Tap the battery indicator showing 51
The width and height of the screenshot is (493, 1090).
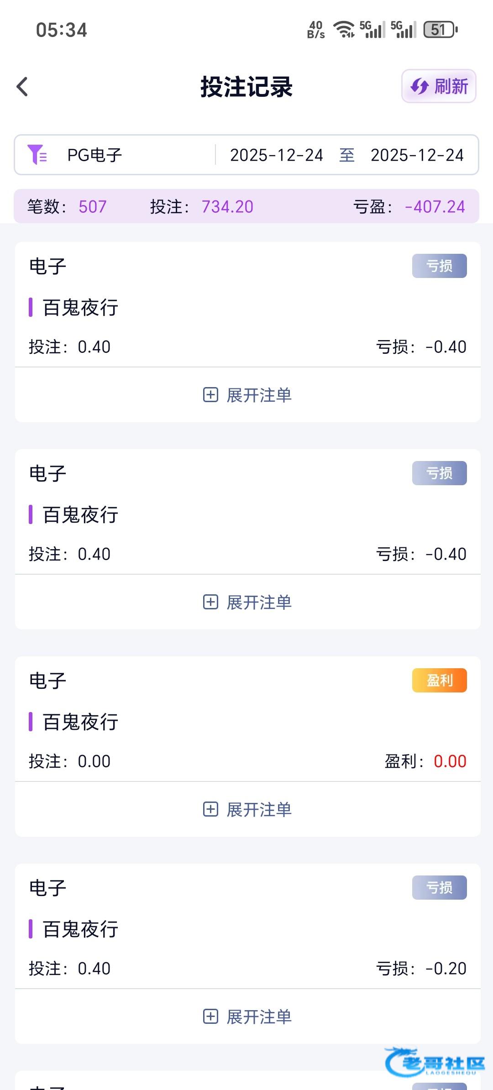click(x=440, y=30)
